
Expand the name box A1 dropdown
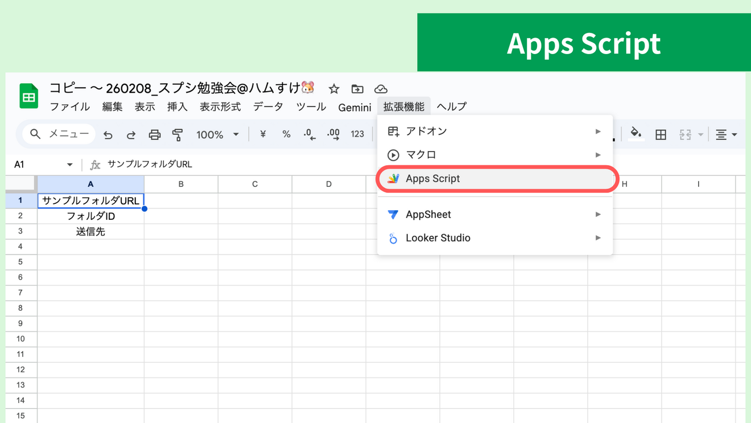tap(69, 165)
